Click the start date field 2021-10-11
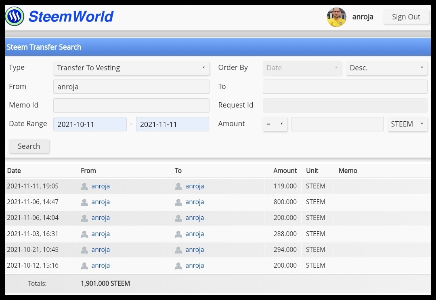 point(90,124)
